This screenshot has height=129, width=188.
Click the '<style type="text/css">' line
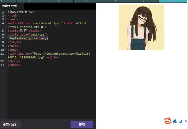[28, 35]
